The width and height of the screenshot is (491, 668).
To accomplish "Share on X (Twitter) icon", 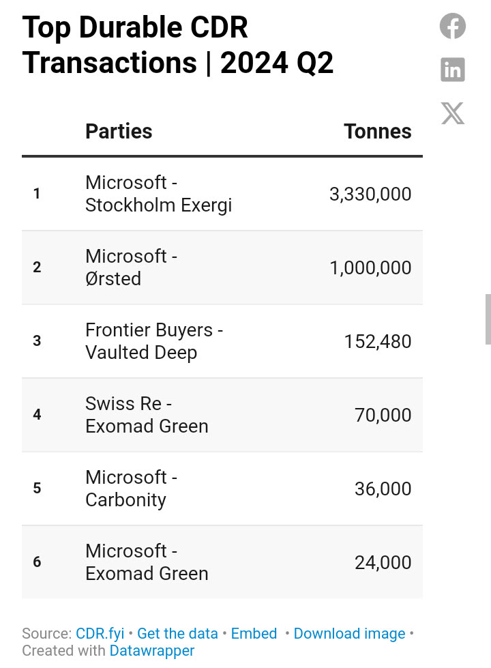I will click(453, 113).
